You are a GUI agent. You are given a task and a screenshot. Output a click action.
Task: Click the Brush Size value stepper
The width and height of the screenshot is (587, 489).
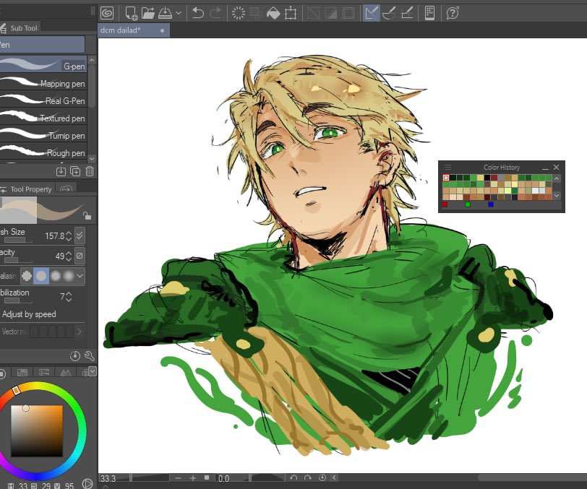point(69,235)
